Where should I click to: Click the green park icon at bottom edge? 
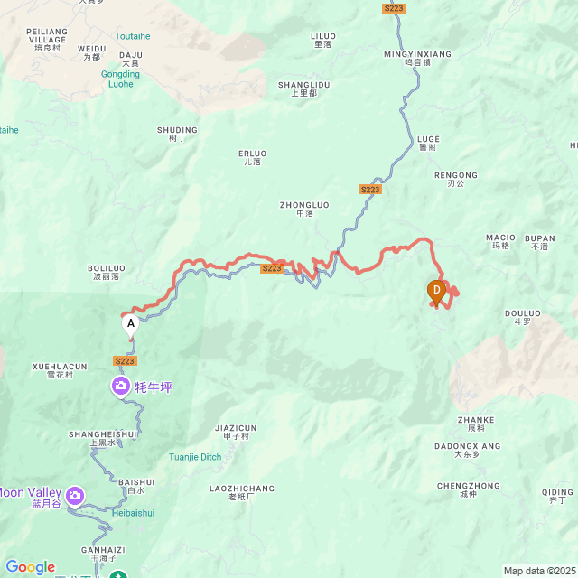tap(118, 574)
